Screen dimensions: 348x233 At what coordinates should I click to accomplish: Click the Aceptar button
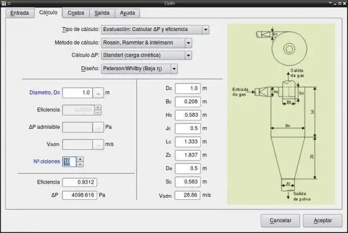(322, 221)
